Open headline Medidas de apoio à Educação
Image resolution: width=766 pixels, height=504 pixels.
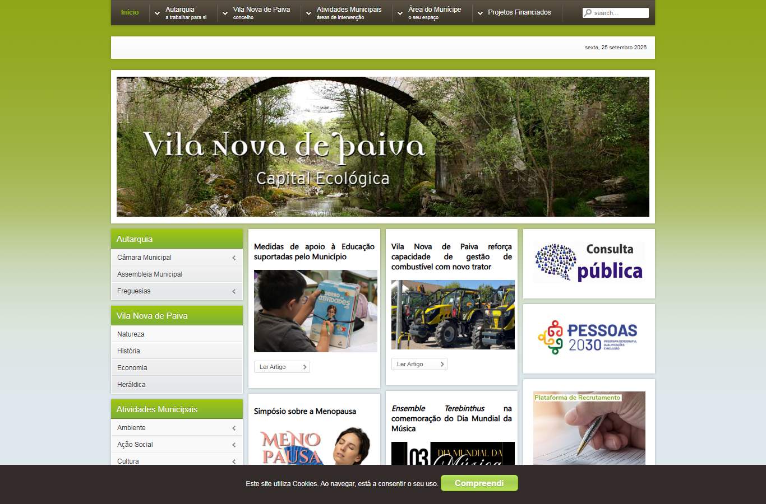[x=314, y=251]
